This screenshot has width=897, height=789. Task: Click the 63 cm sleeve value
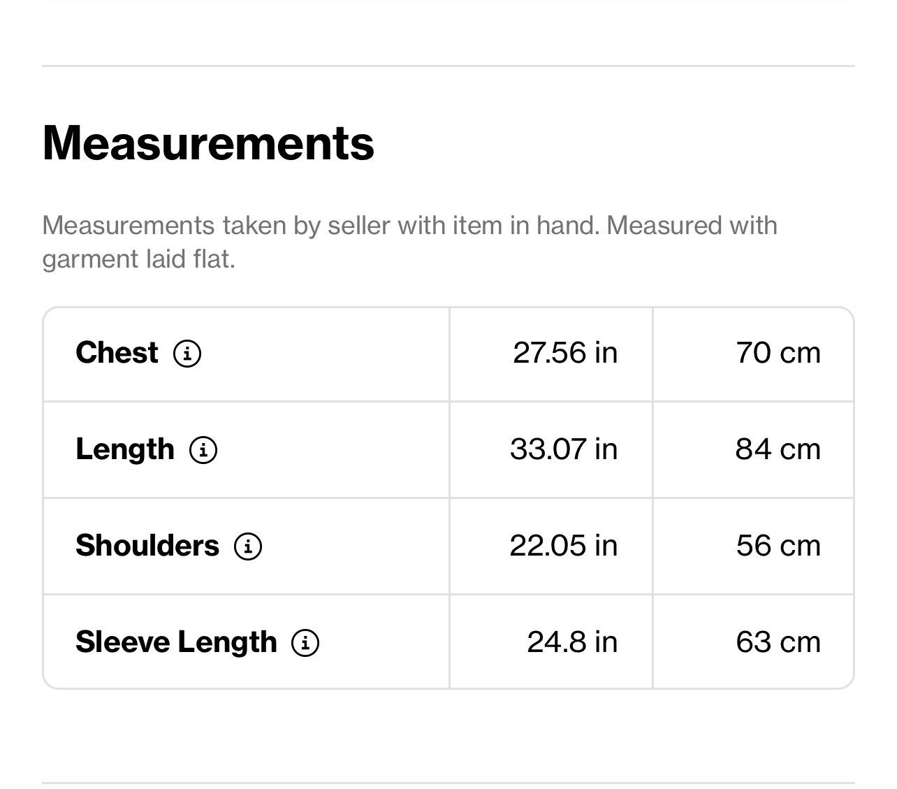click(778, 642)
